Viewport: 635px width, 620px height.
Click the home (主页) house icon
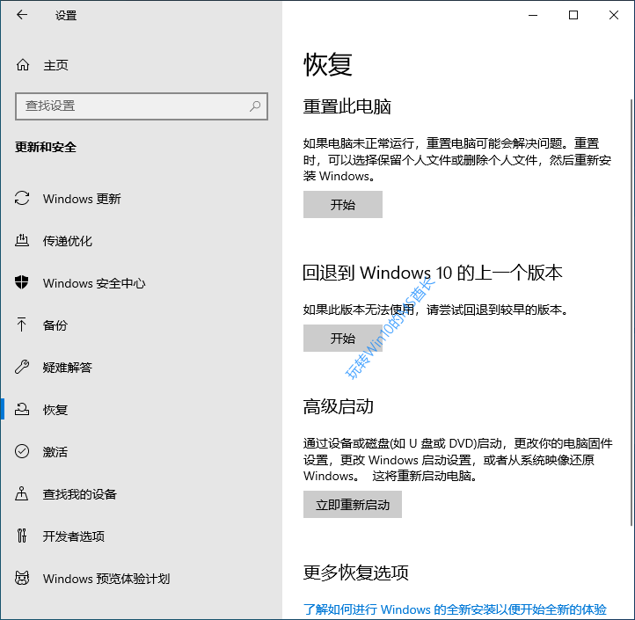pyautogui.click(x=23, y=65)
